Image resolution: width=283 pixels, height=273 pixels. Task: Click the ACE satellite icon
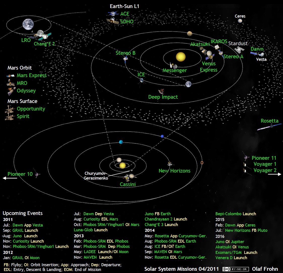pos(113,14)
